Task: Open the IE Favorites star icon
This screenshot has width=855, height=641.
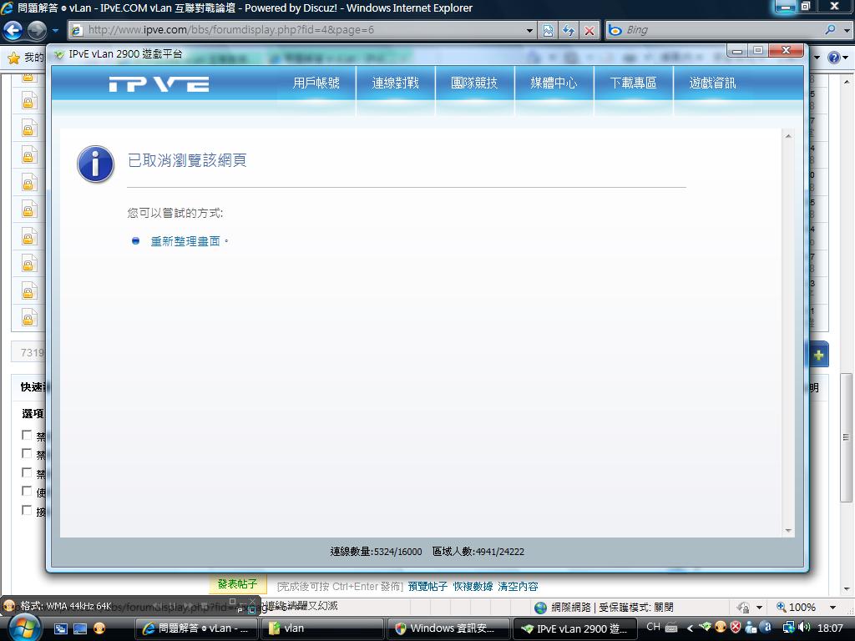Action: click(13, 58)
